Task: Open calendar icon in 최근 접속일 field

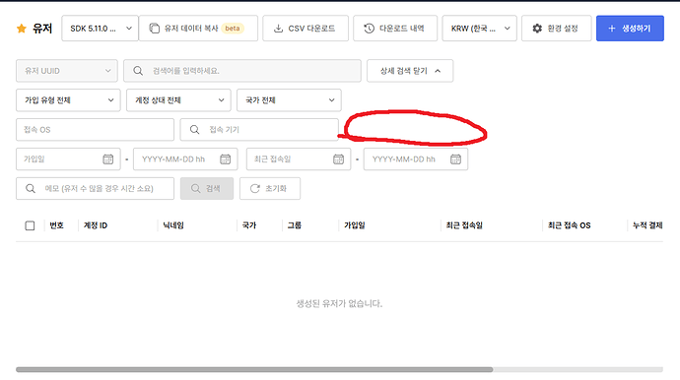Action: coord(338,159)
